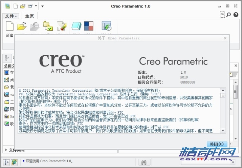Screen dimensions: 242x168
Task: Switch to the 主页 ribbon tab
Action: [29, 16]
